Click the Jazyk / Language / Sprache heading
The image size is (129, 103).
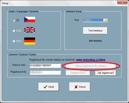23,12
